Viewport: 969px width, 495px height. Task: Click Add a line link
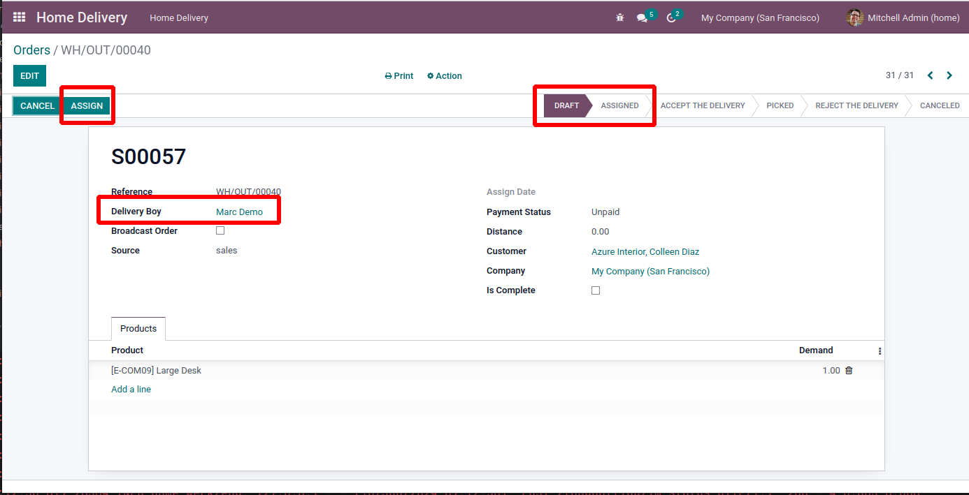click(x=131, y=390)
